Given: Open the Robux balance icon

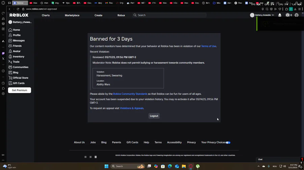Looking at the screenshot, I should (287, 15).
